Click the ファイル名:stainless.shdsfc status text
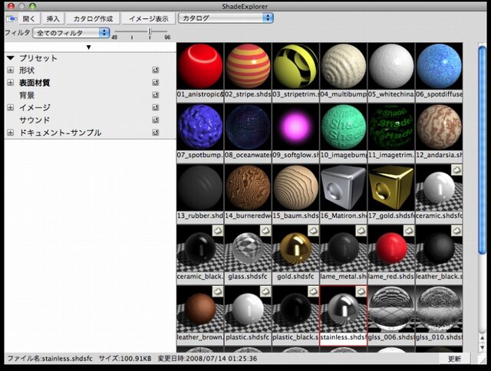This screenshot has height=371, width=491. point(49,359)
